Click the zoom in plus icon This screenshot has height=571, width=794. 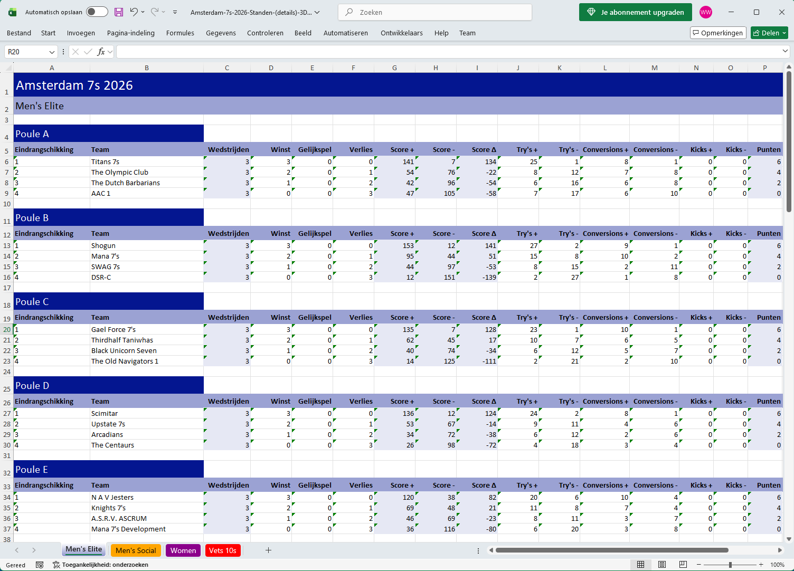pyautogui.click(x=761, y=565)
